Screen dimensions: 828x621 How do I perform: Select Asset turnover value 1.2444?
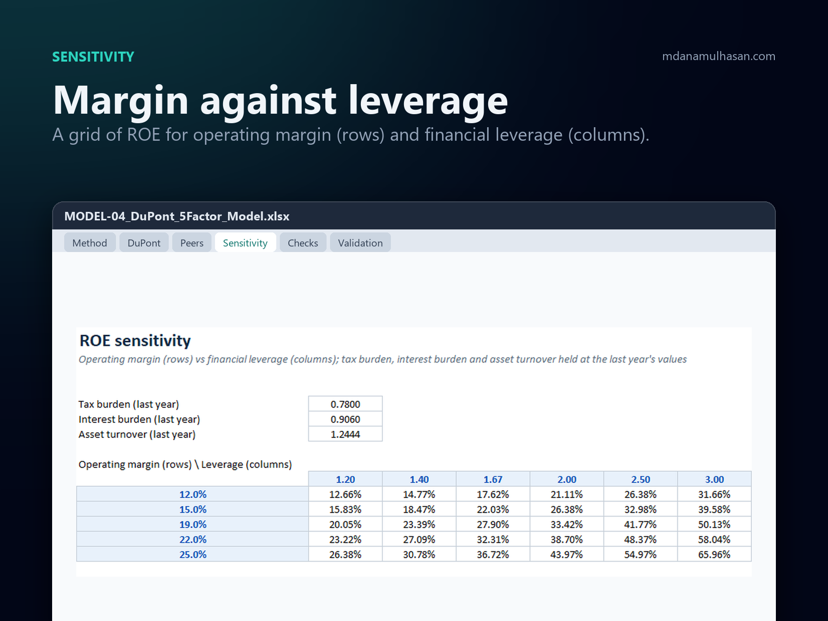point(345,434)
